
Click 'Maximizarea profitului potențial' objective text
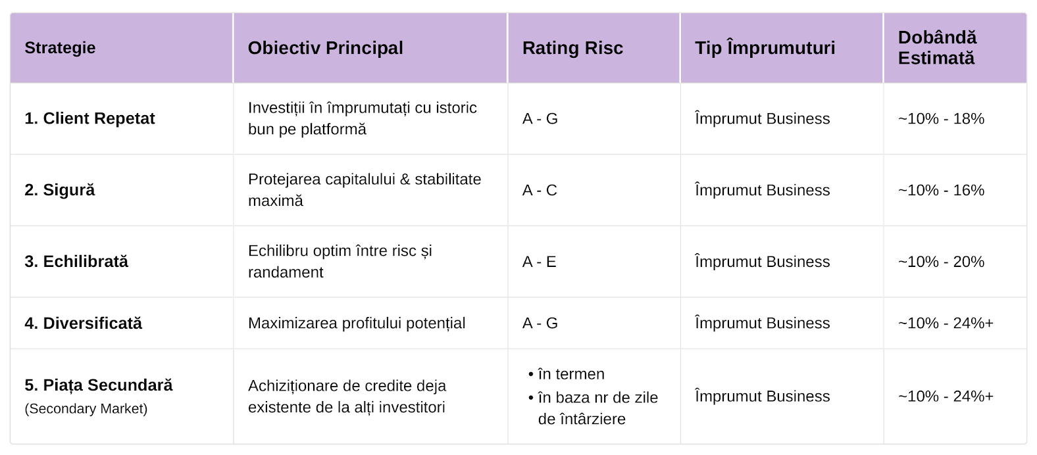357,323
